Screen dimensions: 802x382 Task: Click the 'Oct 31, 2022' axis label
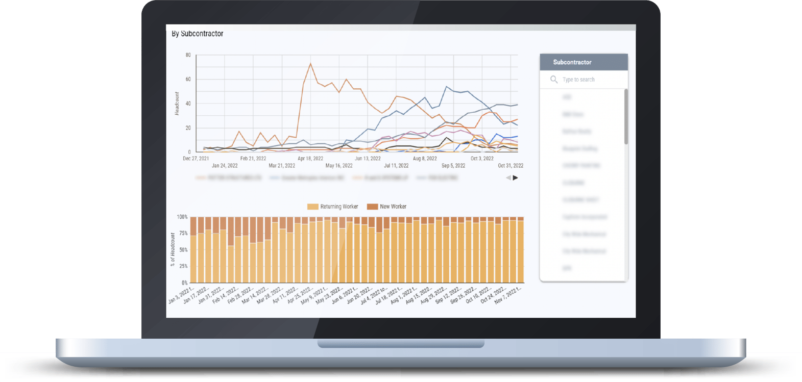click(511, 166)
